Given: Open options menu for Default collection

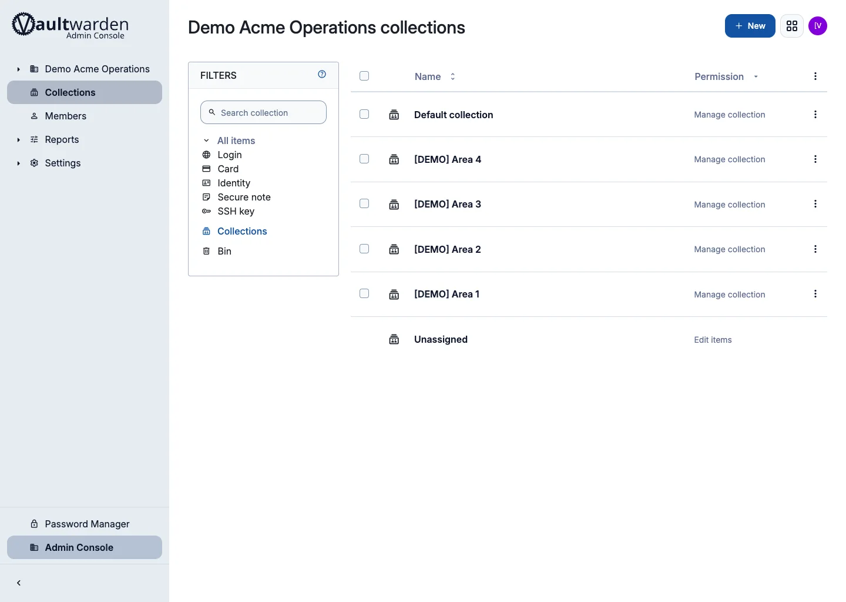Looking at the screenshot, I should [815, 115].
